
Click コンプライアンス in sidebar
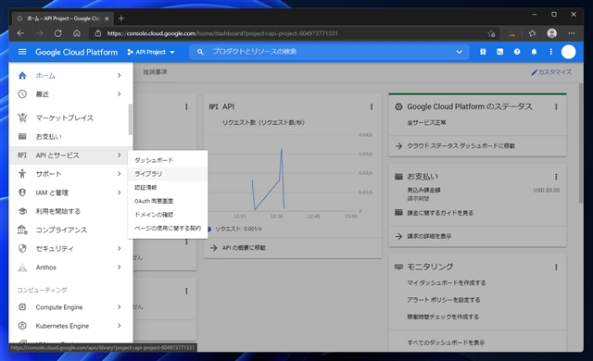(x=61, y=230)
